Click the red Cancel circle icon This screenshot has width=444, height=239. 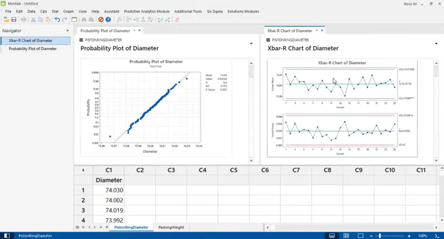pyautogui.click(x=101, y=20)
